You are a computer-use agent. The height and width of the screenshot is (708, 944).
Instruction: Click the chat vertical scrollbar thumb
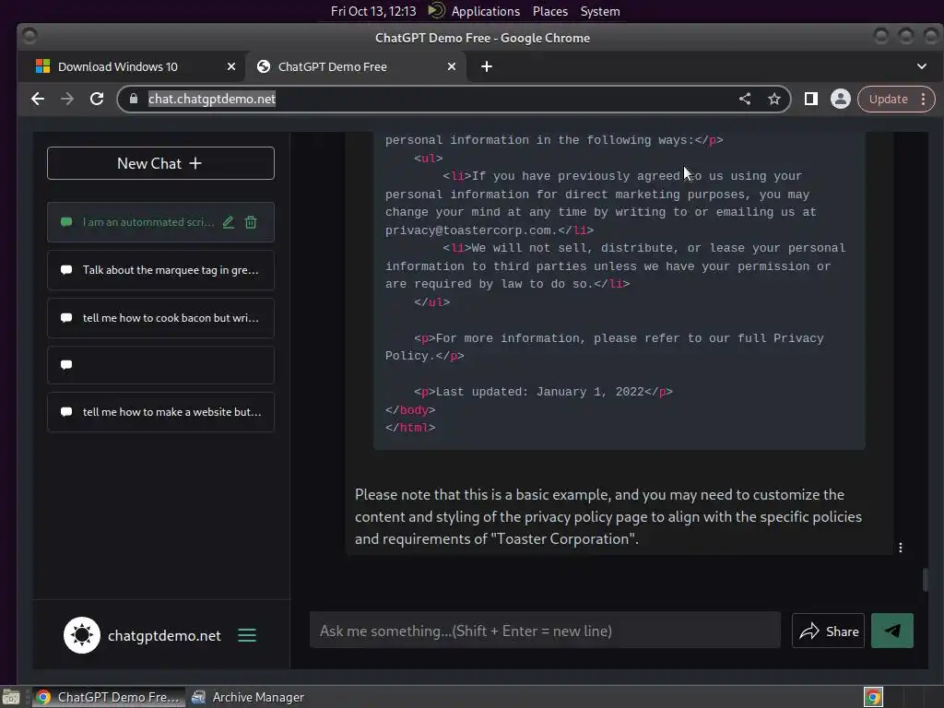pyautogui.click(x=925, y=580)
